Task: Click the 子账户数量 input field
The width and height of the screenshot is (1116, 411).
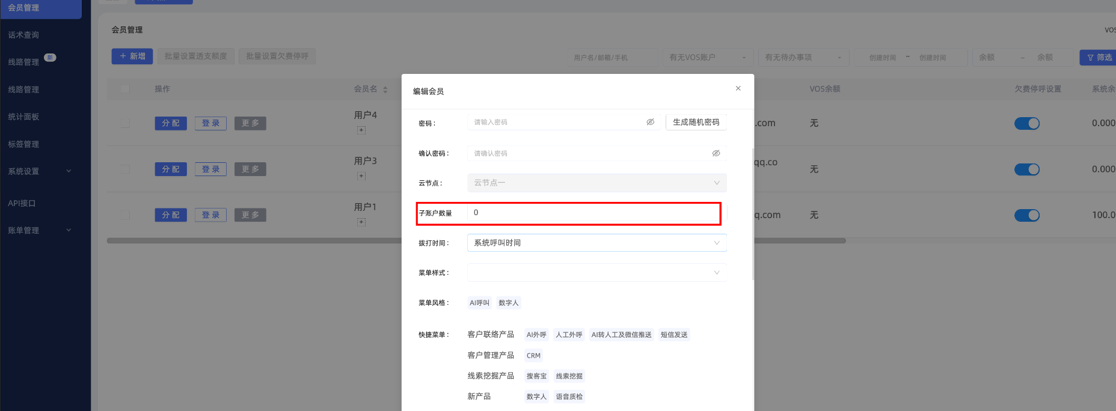Action: pyautogui.click(x=595, y=213)
